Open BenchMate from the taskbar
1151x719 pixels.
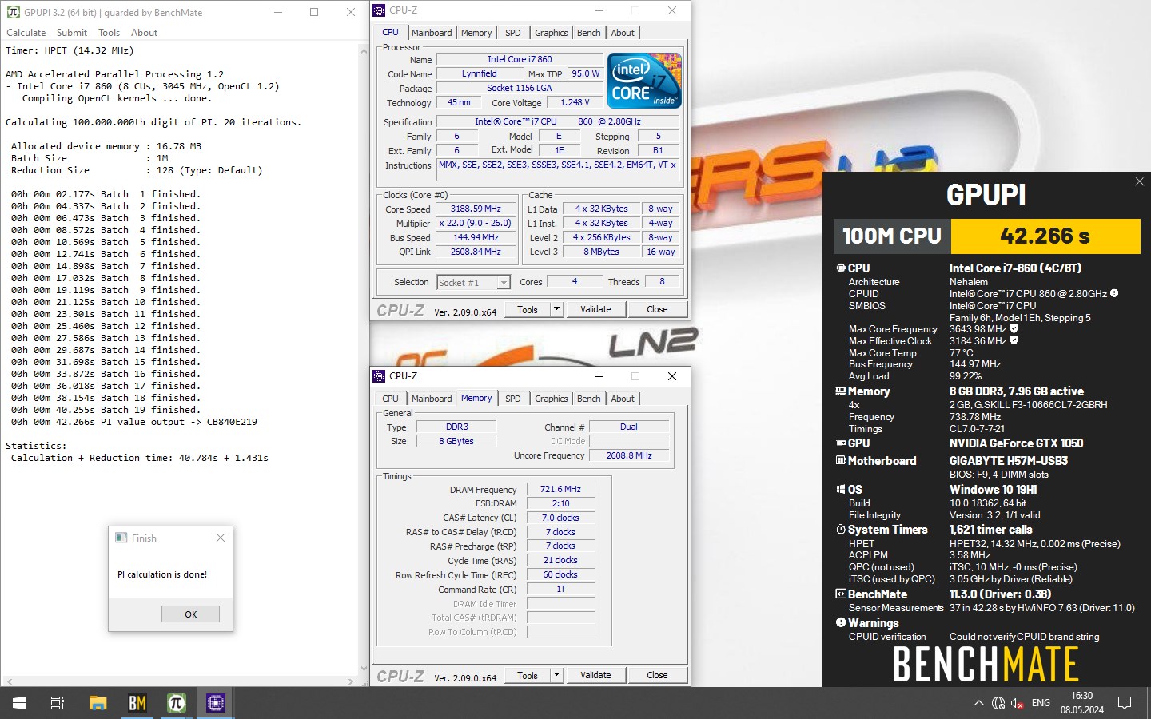[x=137, y=703]
